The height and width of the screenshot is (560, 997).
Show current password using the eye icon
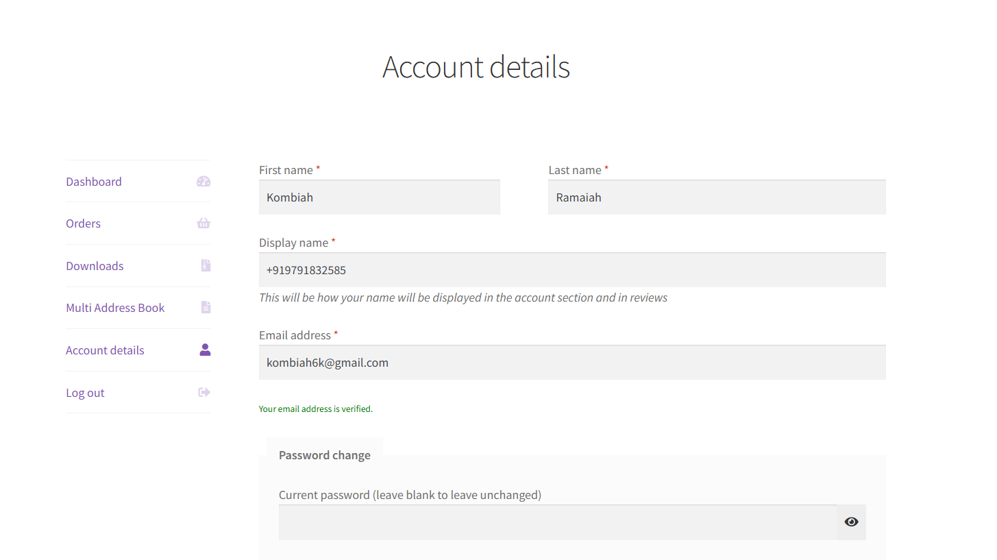851,522
